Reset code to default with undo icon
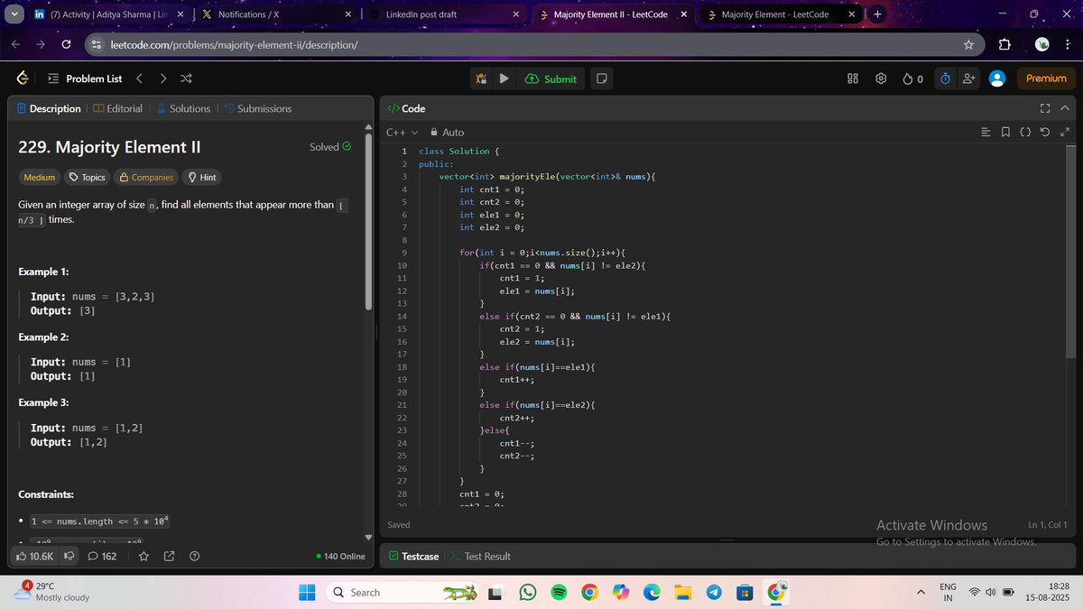Image resolution: width=1083 pixels, height=609 pixels. tap(1045, 133)
